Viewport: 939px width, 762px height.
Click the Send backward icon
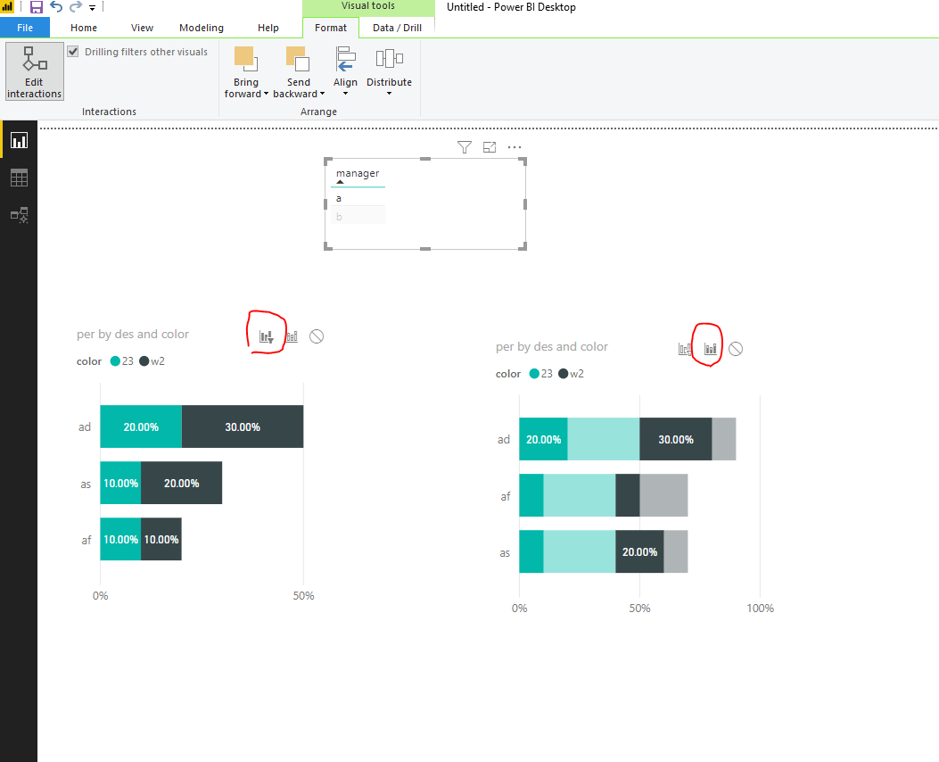pyautogui.click(x=298, y=59)
